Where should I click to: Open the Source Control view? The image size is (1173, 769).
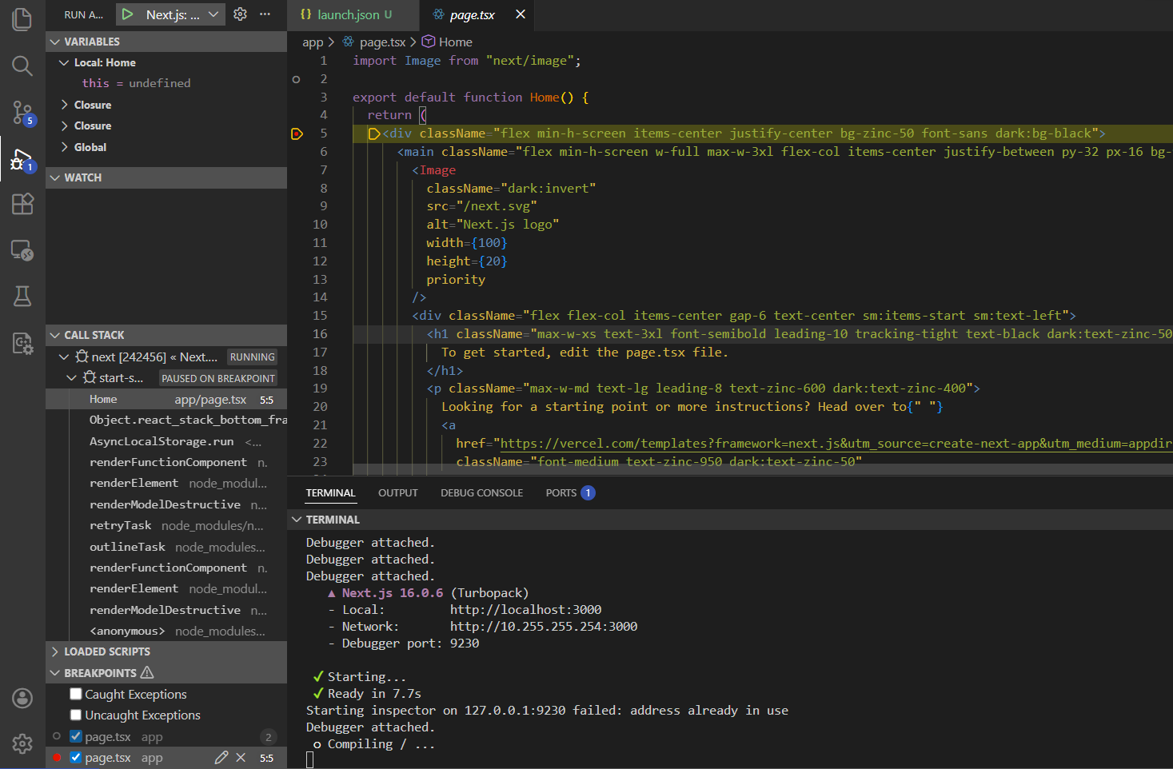[22, 113]
